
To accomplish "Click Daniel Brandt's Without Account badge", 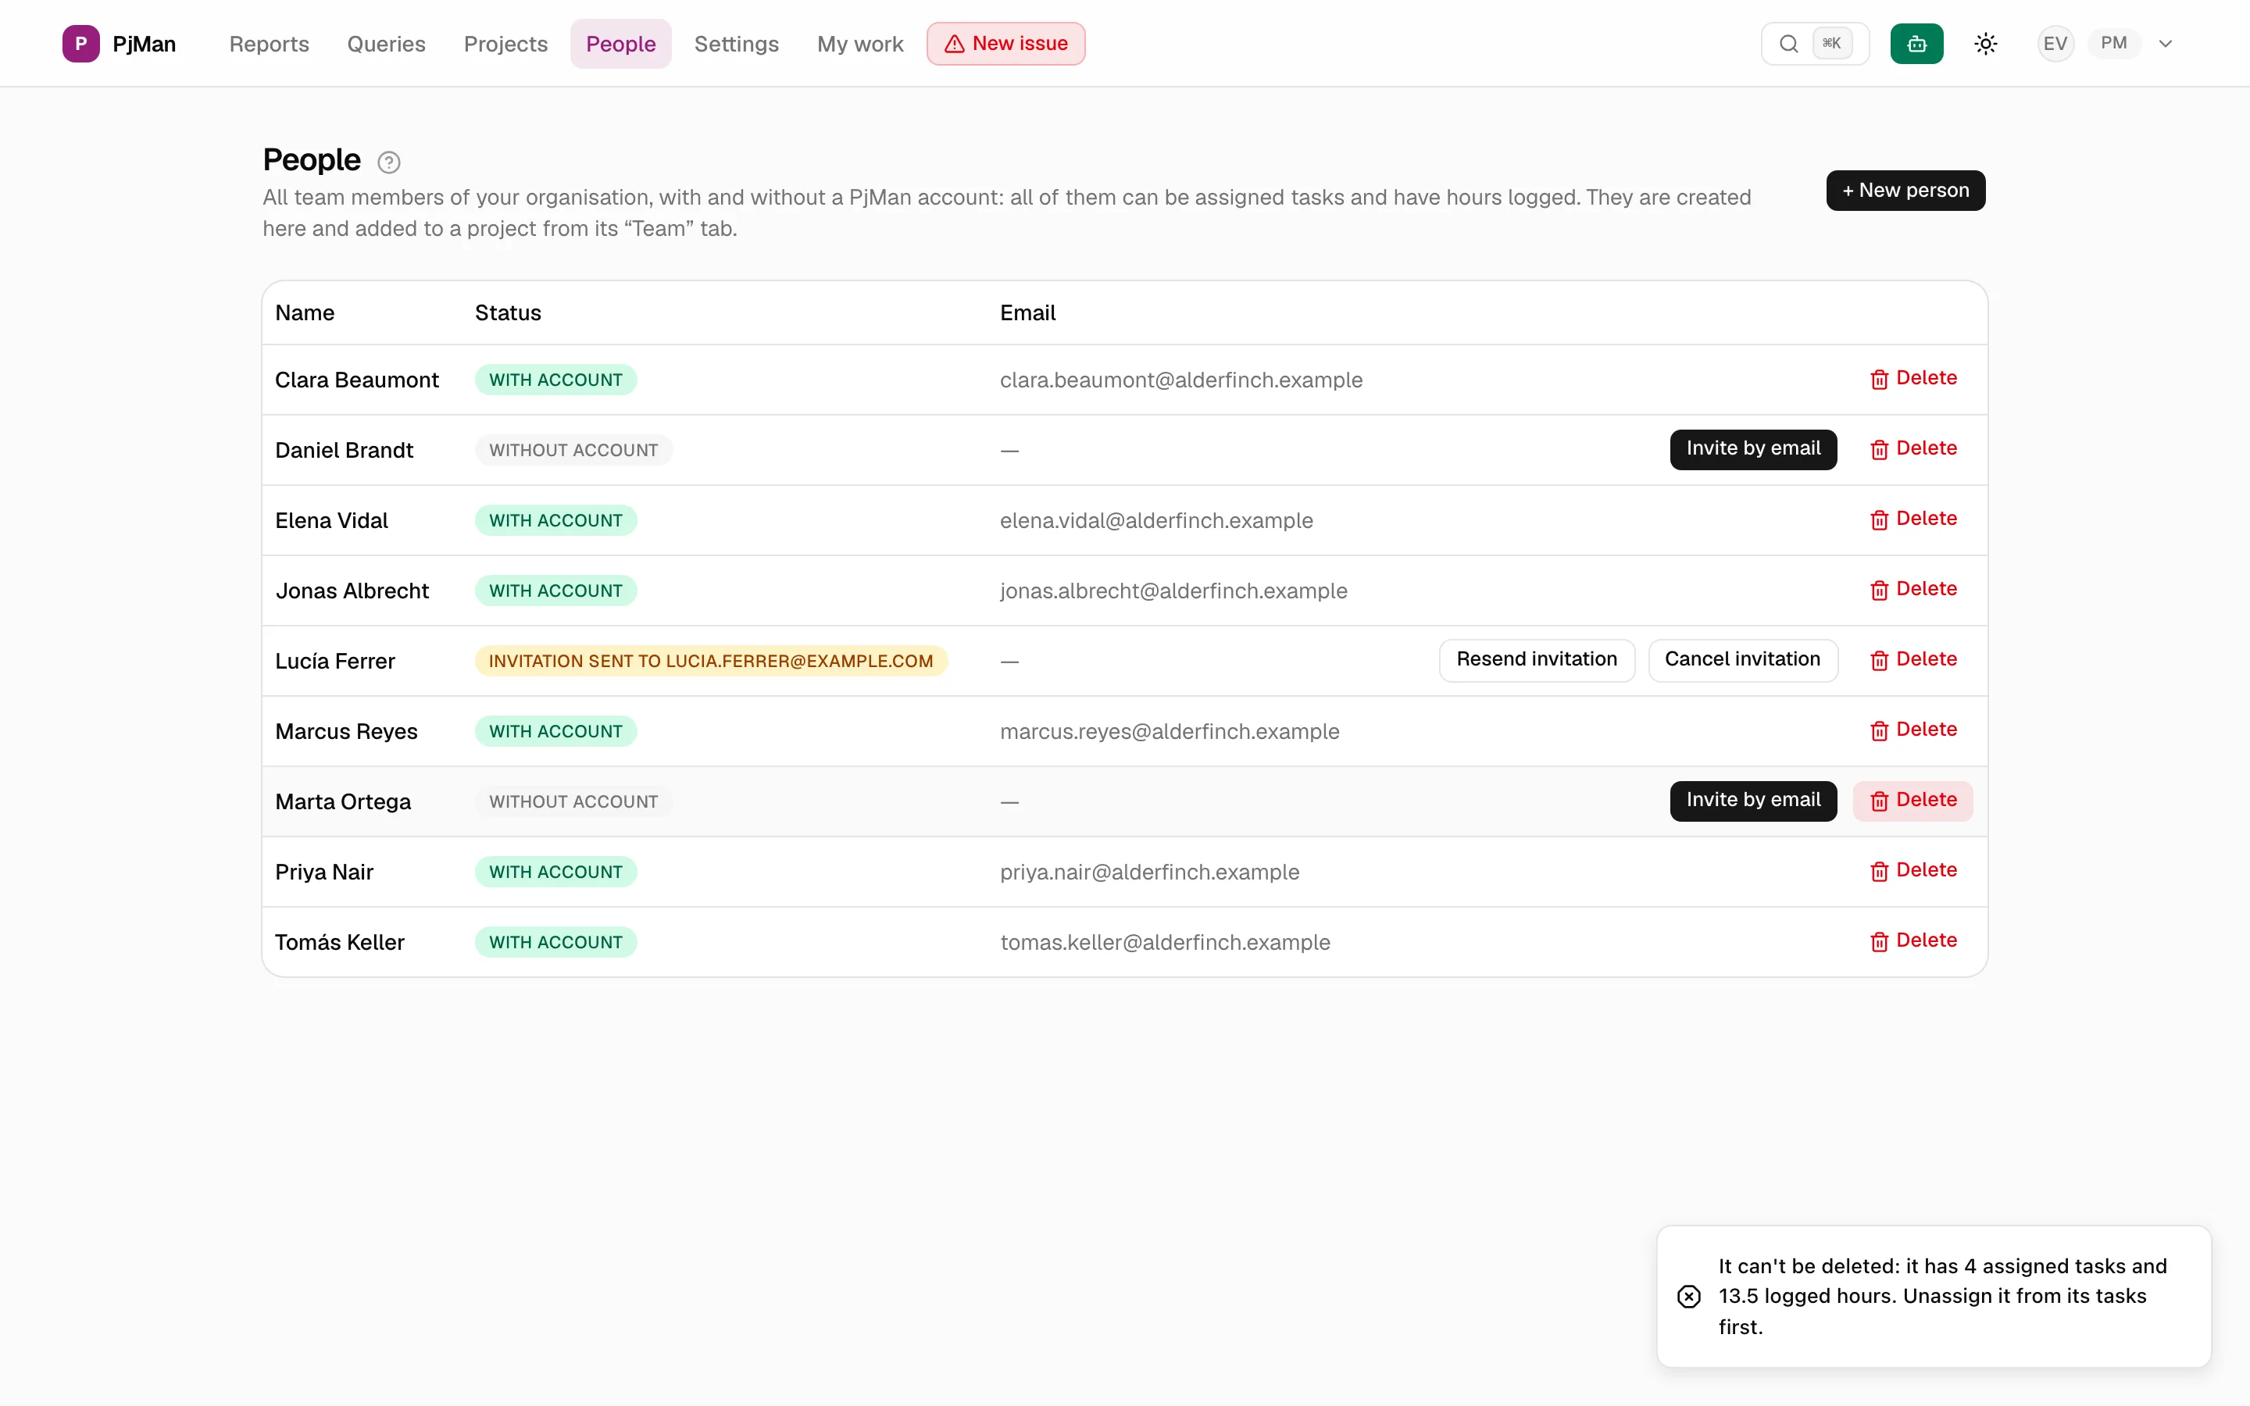I will [573, 450].
